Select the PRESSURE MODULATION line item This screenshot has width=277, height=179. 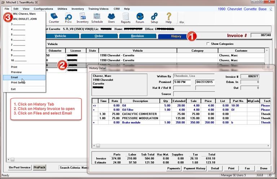(181, 118)
